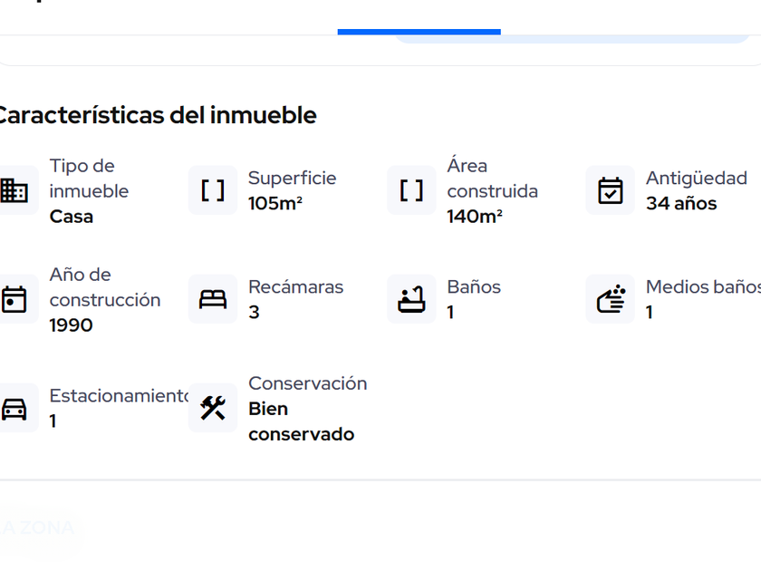Image resolution: width=761 pixels, height=571 pixels.
Task: Click the '1990' construction year value
Action: click(72, 325)
